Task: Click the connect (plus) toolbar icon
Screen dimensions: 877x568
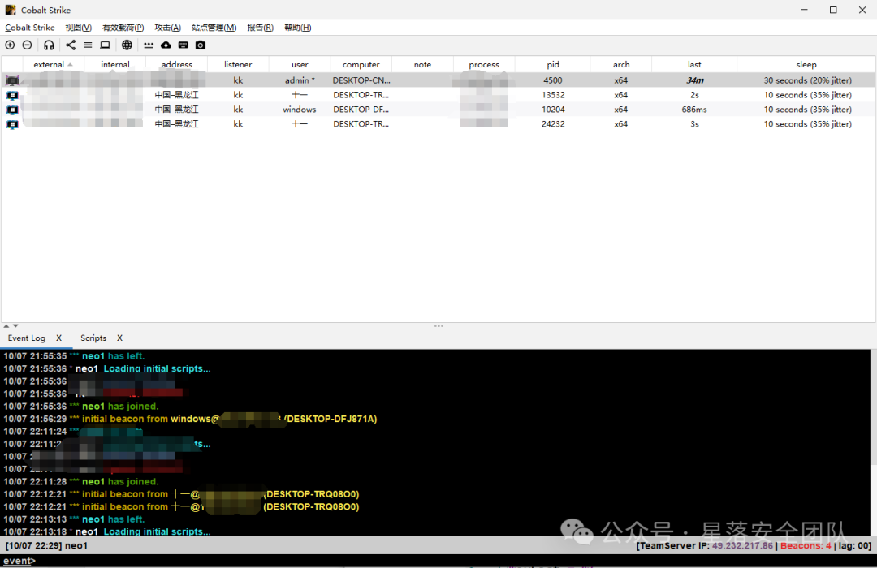Action: coord(10,45)
